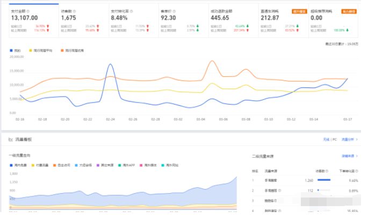Toggle the orange 同行同层优秀 legend series
The height and width of the screenshot is (219, 368).
(73, 50)
